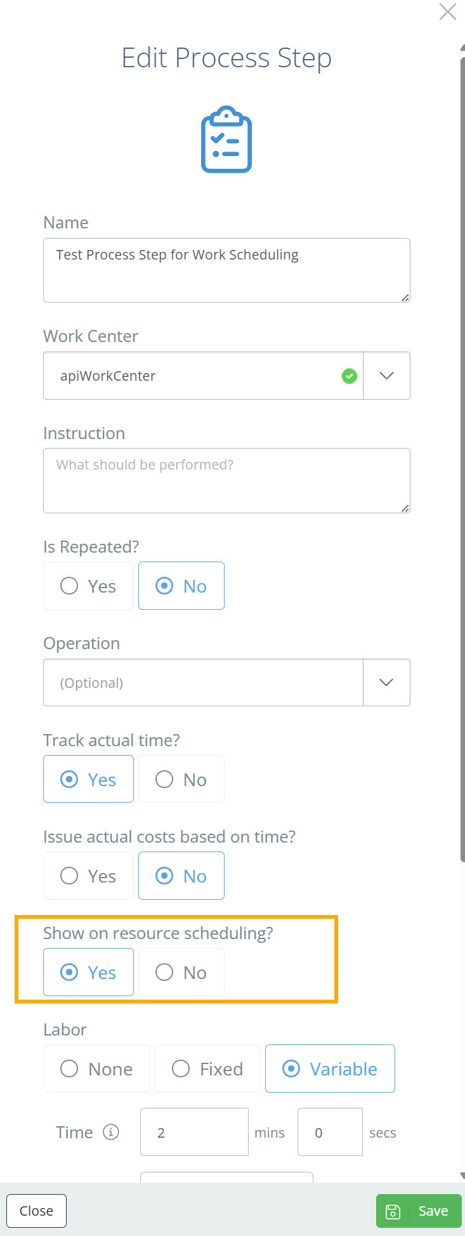Click the clipboard checklist icon
The image size is (465, 1236).
pyautogui.click(x=226, y=140)
